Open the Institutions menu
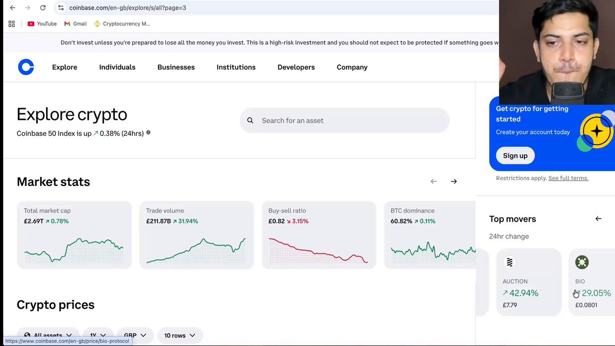Screen dimensions: 615x346 click(x=236, y=67)
